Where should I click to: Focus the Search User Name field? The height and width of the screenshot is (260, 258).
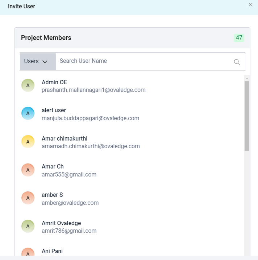(144, 61)
